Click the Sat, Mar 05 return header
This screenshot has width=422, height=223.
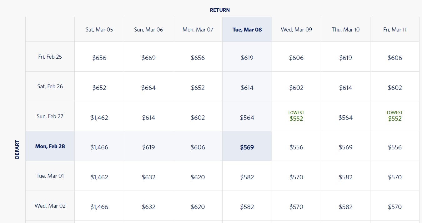[99, 29]
